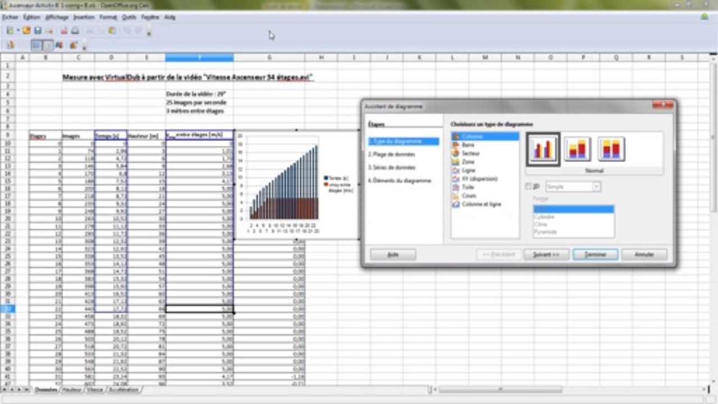Click the Aide button in the wizard
Screen dimensions: 718x404
393,254
